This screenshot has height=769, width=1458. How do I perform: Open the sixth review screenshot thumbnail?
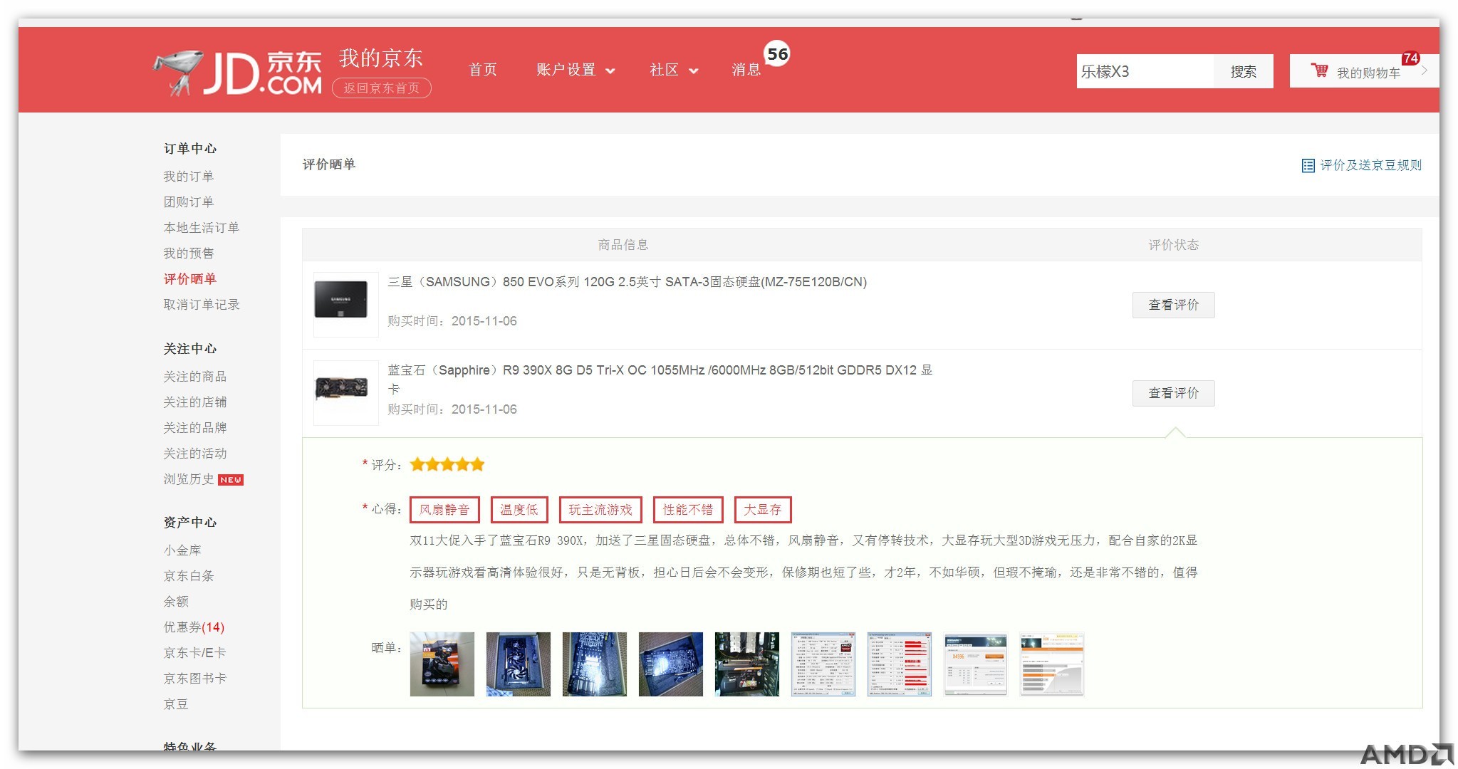823,664
